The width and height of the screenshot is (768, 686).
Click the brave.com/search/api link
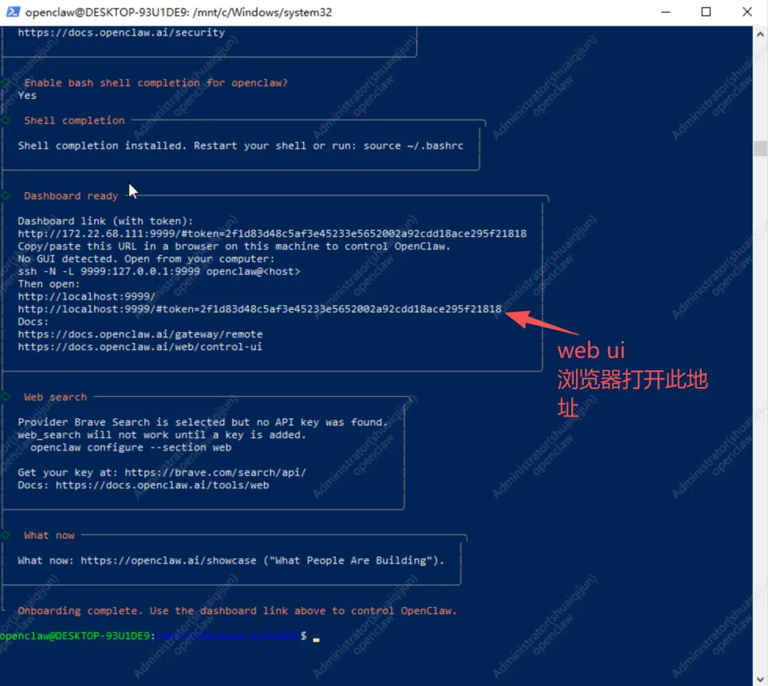tap(215, 473)
